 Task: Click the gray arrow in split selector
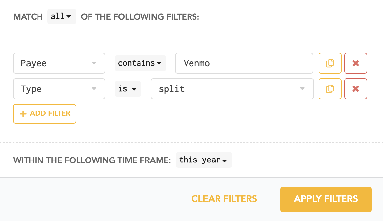[302, 89]
